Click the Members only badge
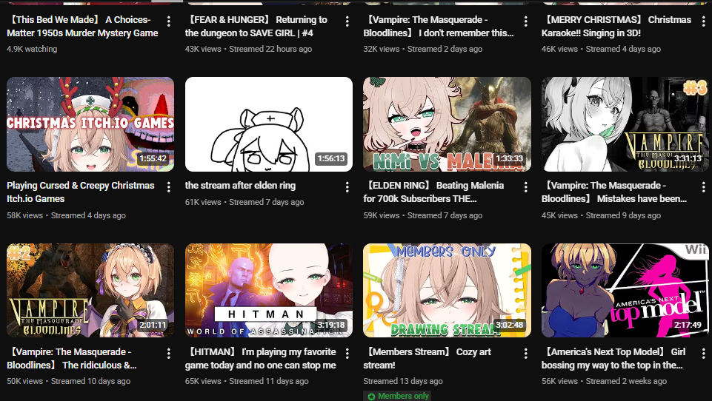 pyautogui.click(x=397, y=396)
